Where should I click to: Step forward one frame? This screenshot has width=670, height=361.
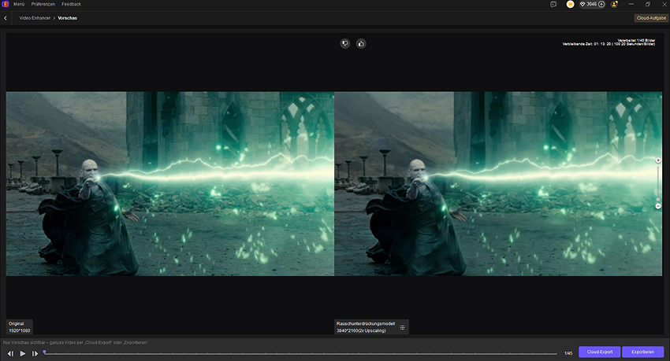click(35, 353)
